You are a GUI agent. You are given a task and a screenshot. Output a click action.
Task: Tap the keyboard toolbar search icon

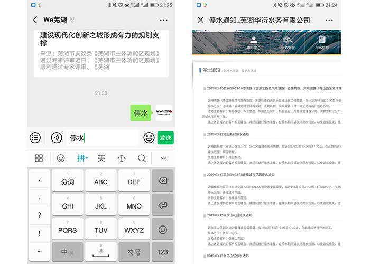point(142,158)
